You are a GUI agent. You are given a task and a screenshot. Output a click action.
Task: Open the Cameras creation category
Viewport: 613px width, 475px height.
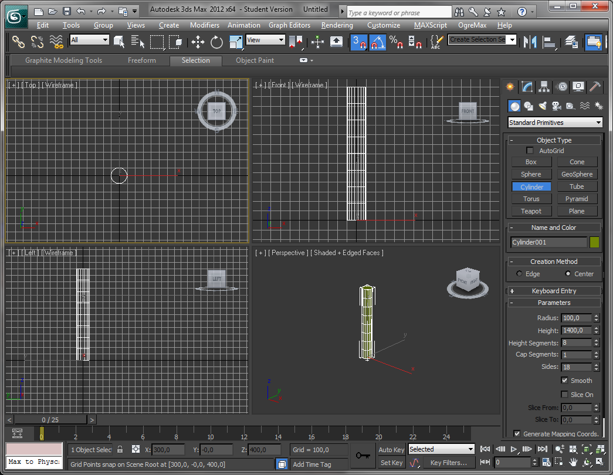(556, 106)
